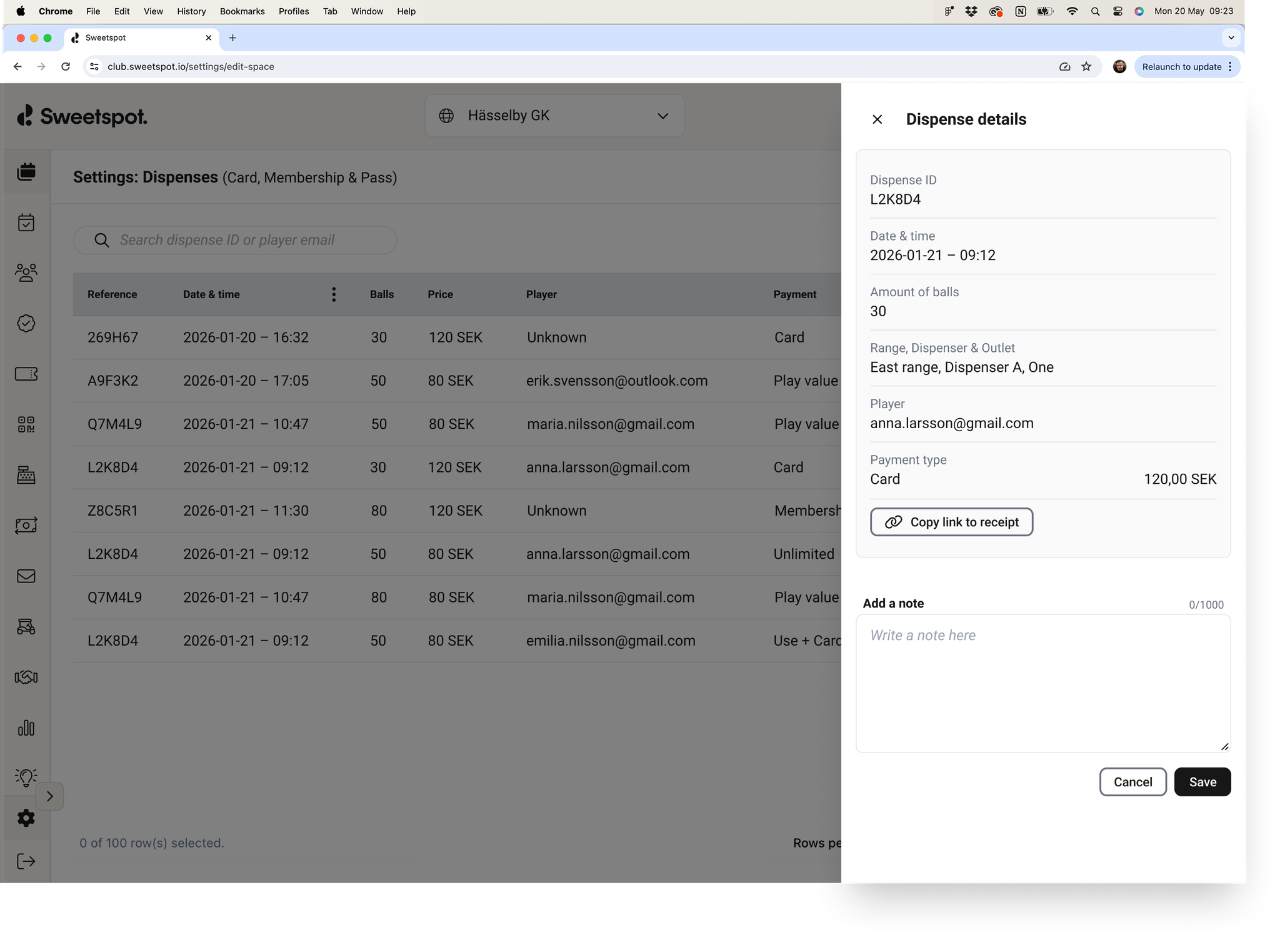Focus the 'Write a note here' textarea

(x=1043, y=683)
